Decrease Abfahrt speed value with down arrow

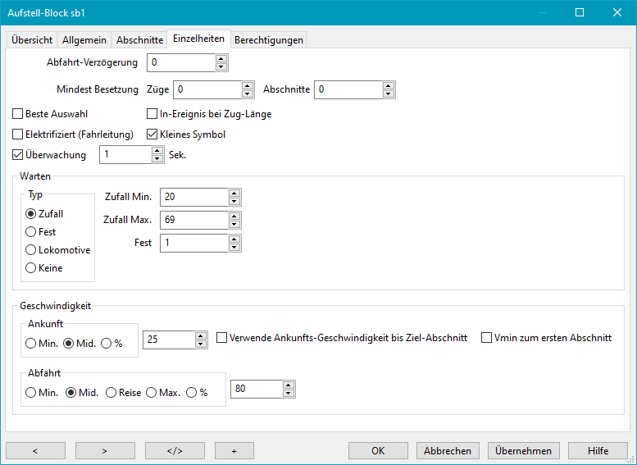(x=288, y=394)
